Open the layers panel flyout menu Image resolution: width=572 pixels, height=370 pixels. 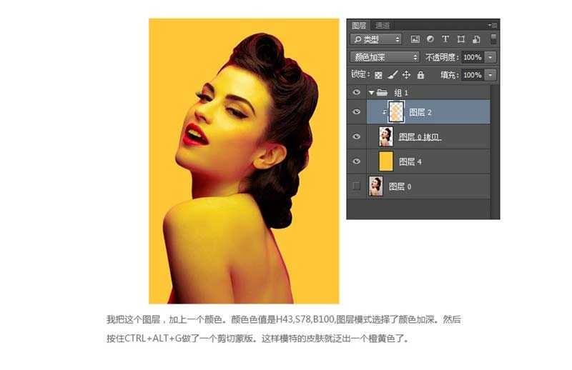[493, 25]
